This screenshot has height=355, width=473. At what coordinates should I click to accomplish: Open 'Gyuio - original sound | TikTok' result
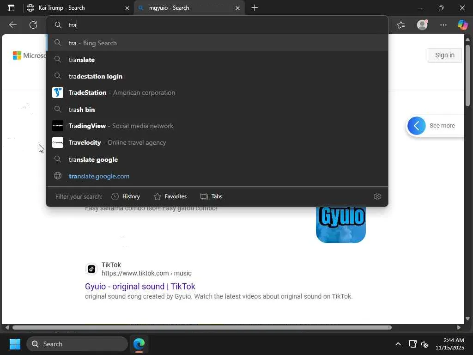140,287
